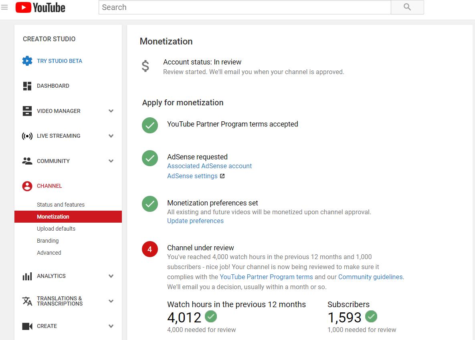475x340 pixels.
Task: Click the Translations & Transcriptions icon
Action: [x=27, y=301]
